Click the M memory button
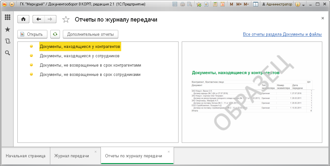This screenshot has width=330, height=166. [x=231, y=4]
